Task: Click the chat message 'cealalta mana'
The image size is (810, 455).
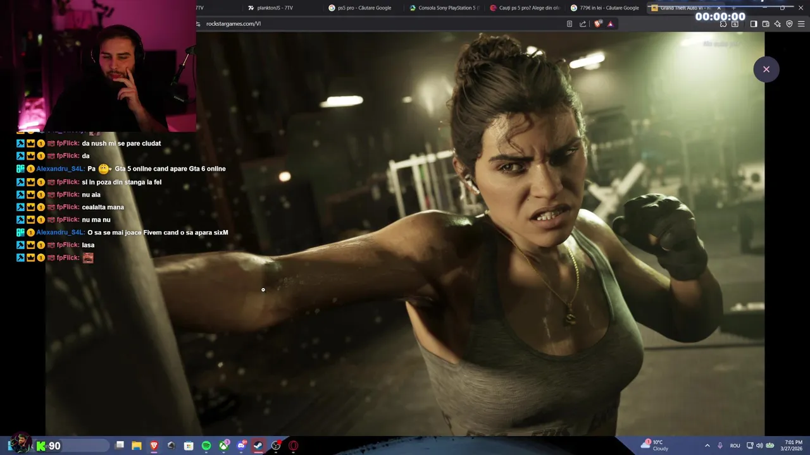Action: click(x=103, y=207)
